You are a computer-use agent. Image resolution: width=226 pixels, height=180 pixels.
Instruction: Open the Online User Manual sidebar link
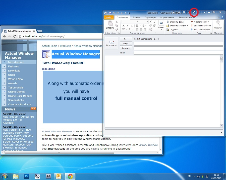click(20, 96)
